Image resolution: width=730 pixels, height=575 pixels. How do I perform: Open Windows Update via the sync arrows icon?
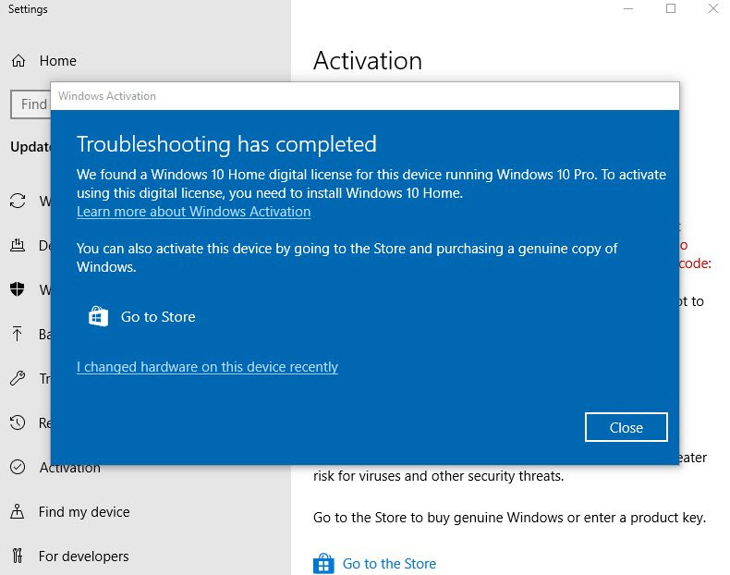click(18, 202)
